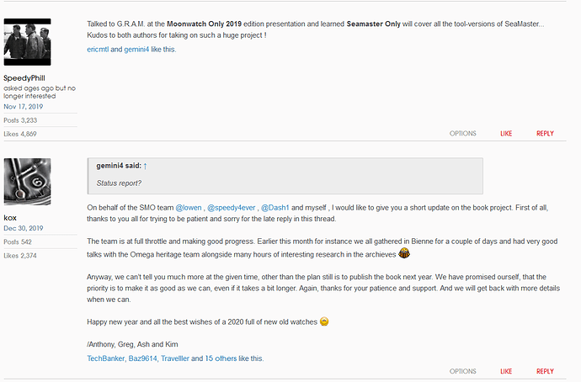Open kox username profile link
The height and width of the screenshot is (382, 581).
(10, 218)
